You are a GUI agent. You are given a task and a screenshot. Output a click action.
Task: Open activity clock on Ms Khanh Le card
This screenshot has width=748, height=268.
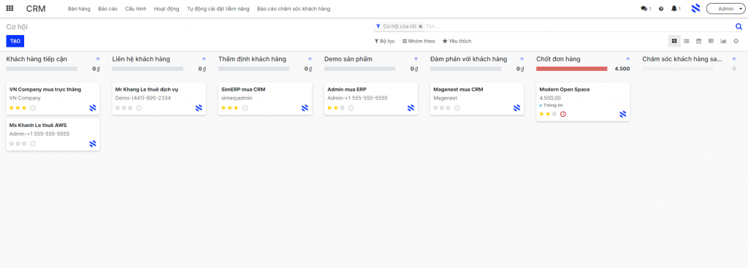(33, 144)
